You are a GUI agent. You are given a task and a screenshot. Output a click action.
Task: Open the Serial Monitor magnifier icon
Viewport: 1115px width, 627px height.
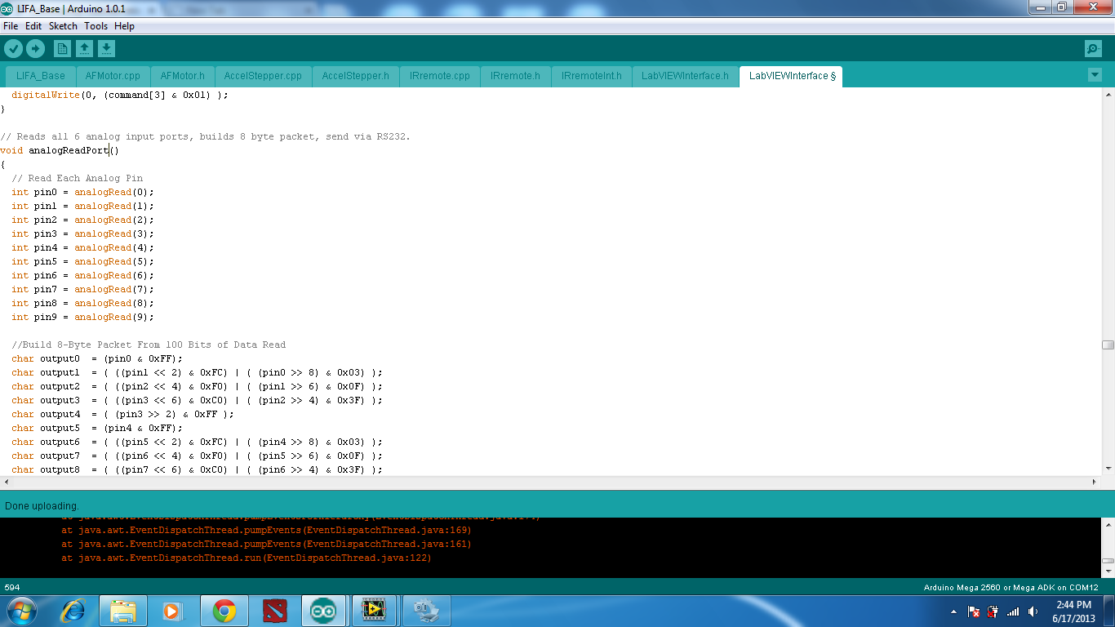[1093, 49]
